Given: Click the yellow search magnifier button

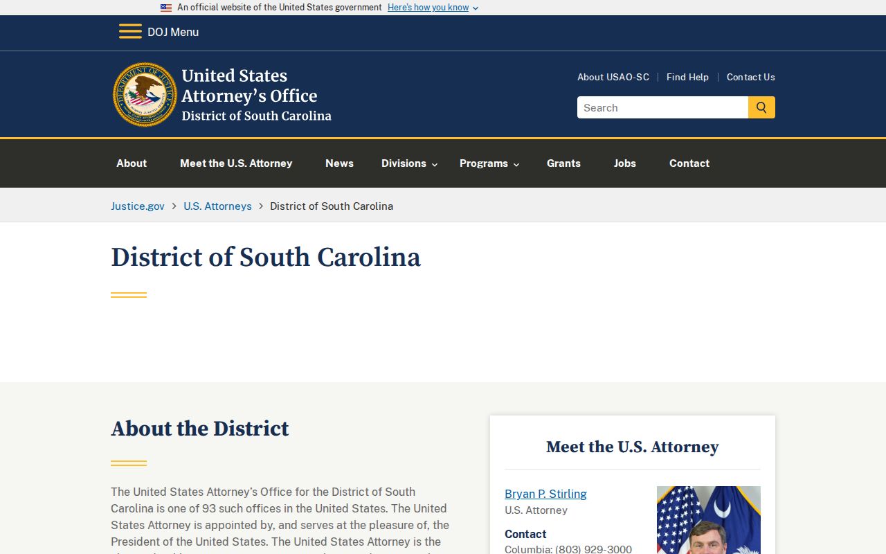Looking at the screenshot, I should point(761,107).
